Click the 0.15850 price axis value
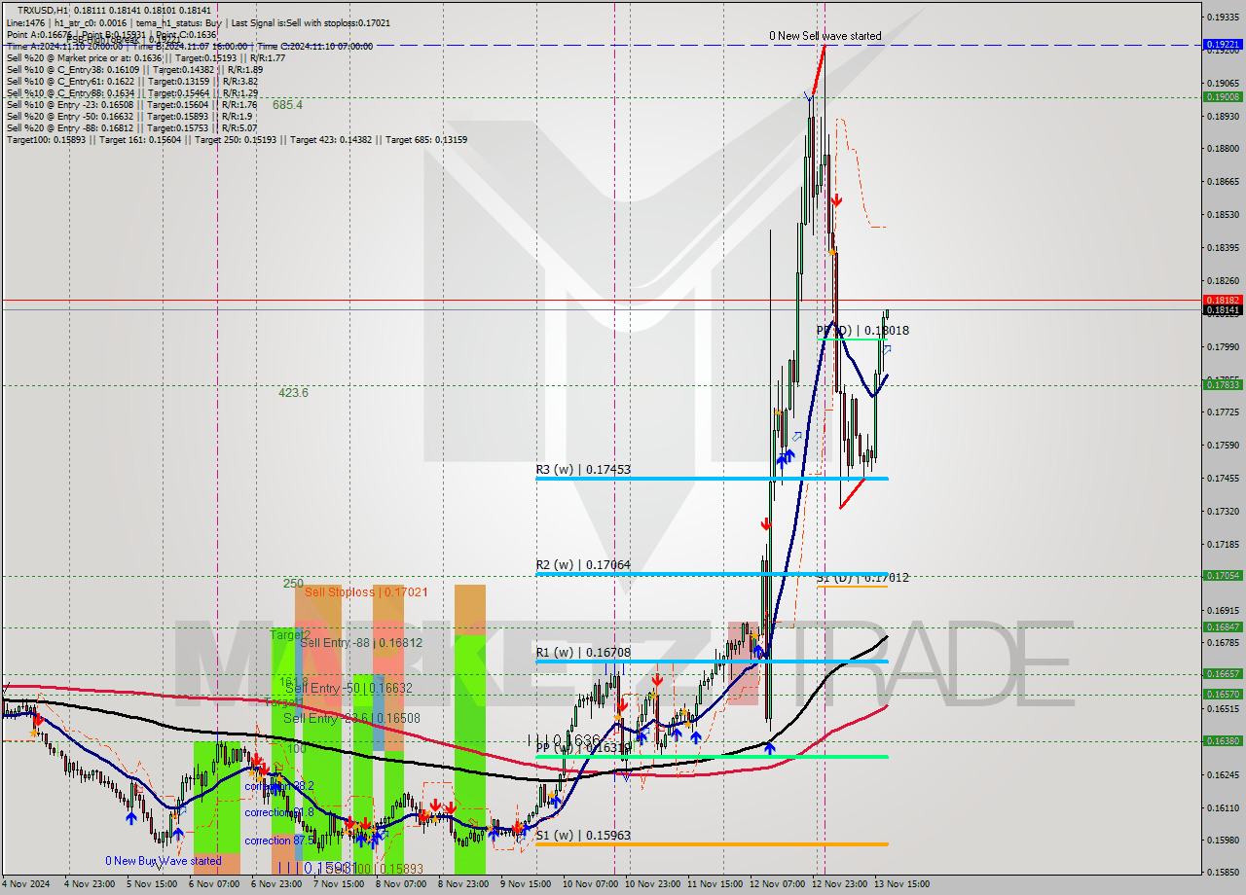 click(x=1223, y=873)
